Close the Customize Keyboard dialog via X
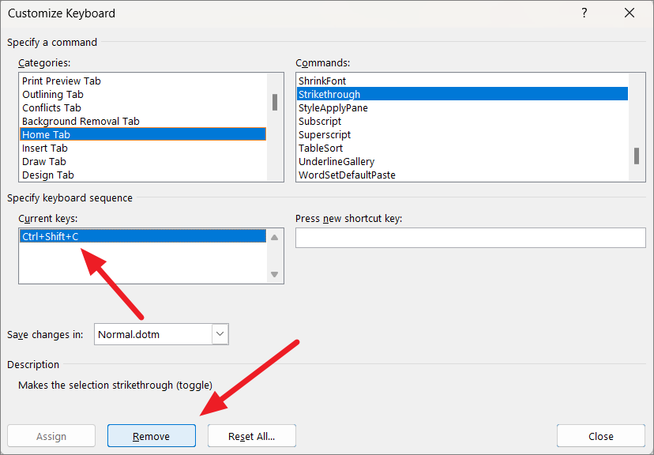The height and width of the screenshot is (455, 654). click(630, 13)
